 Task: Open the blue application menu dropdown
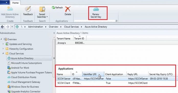(5, 2)
